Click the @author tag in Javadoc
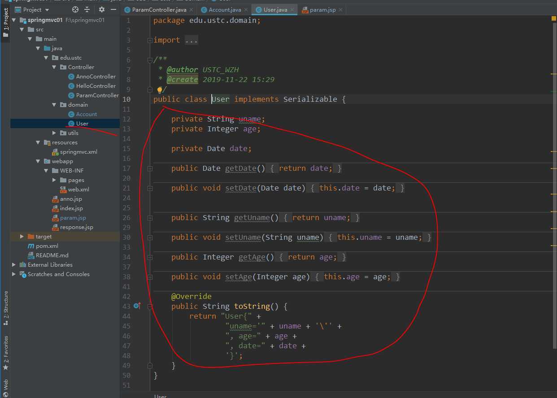Image resolution: width=557 pixels, height=398 pixels. (182, 70)
